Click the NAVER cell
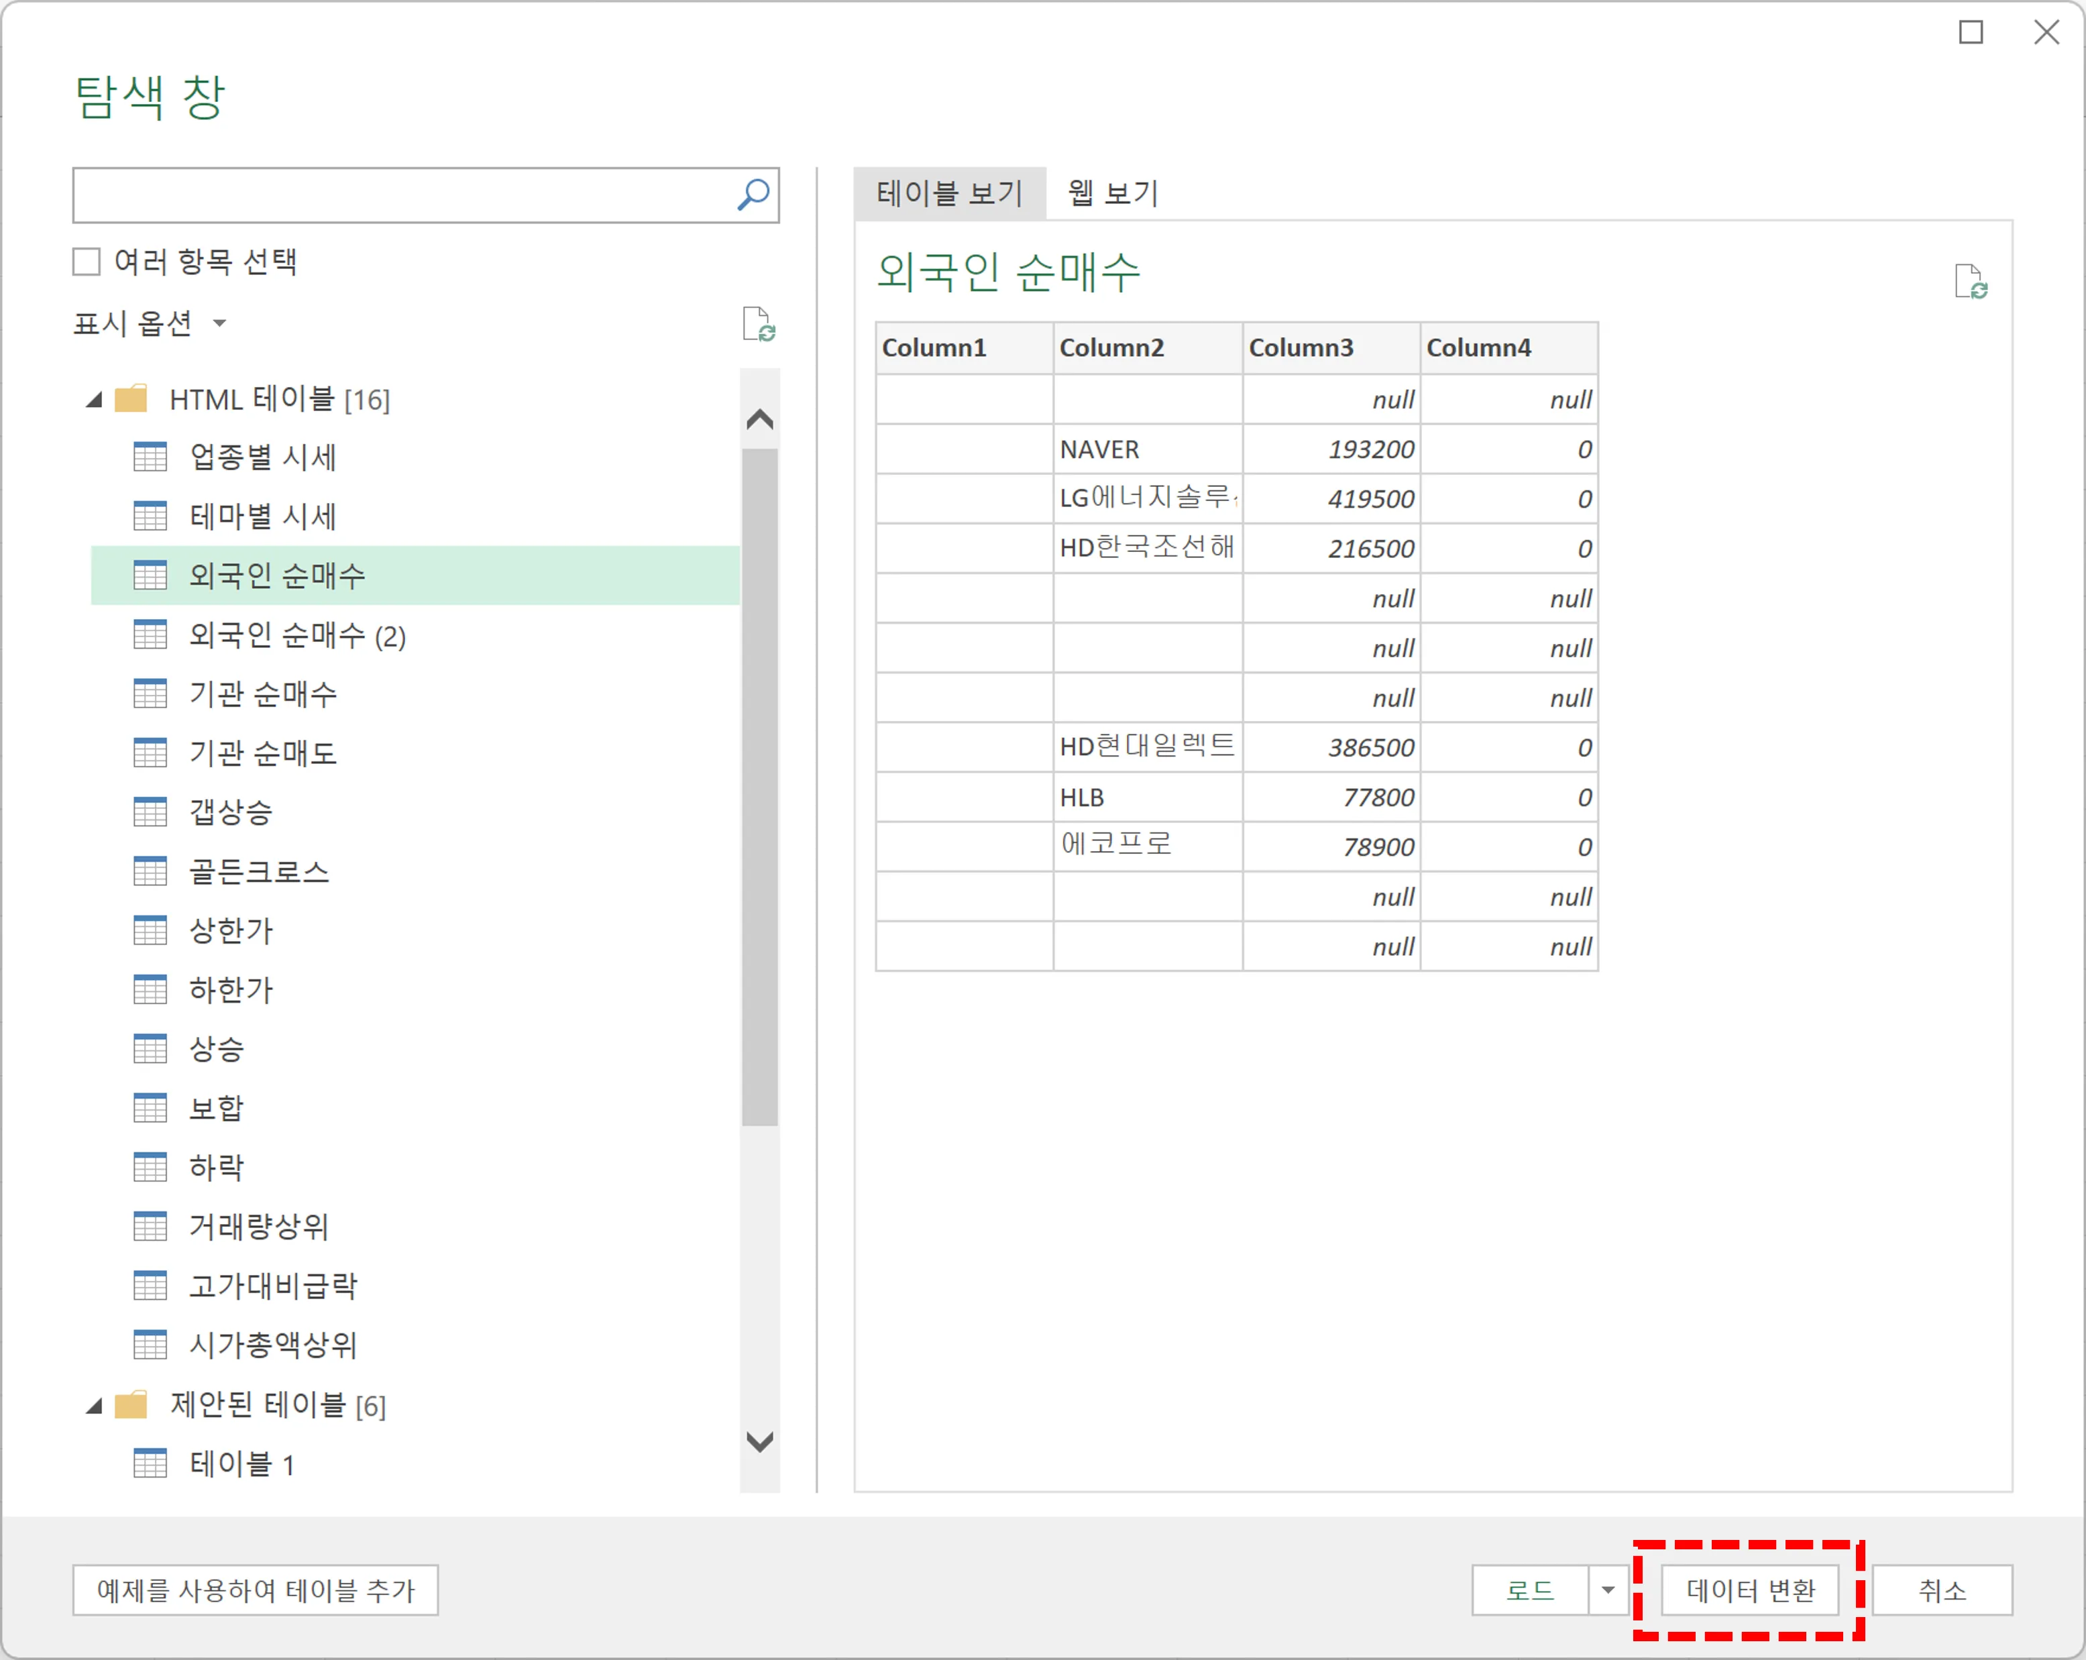Screen dimensions: 2086x1660 1148,449
